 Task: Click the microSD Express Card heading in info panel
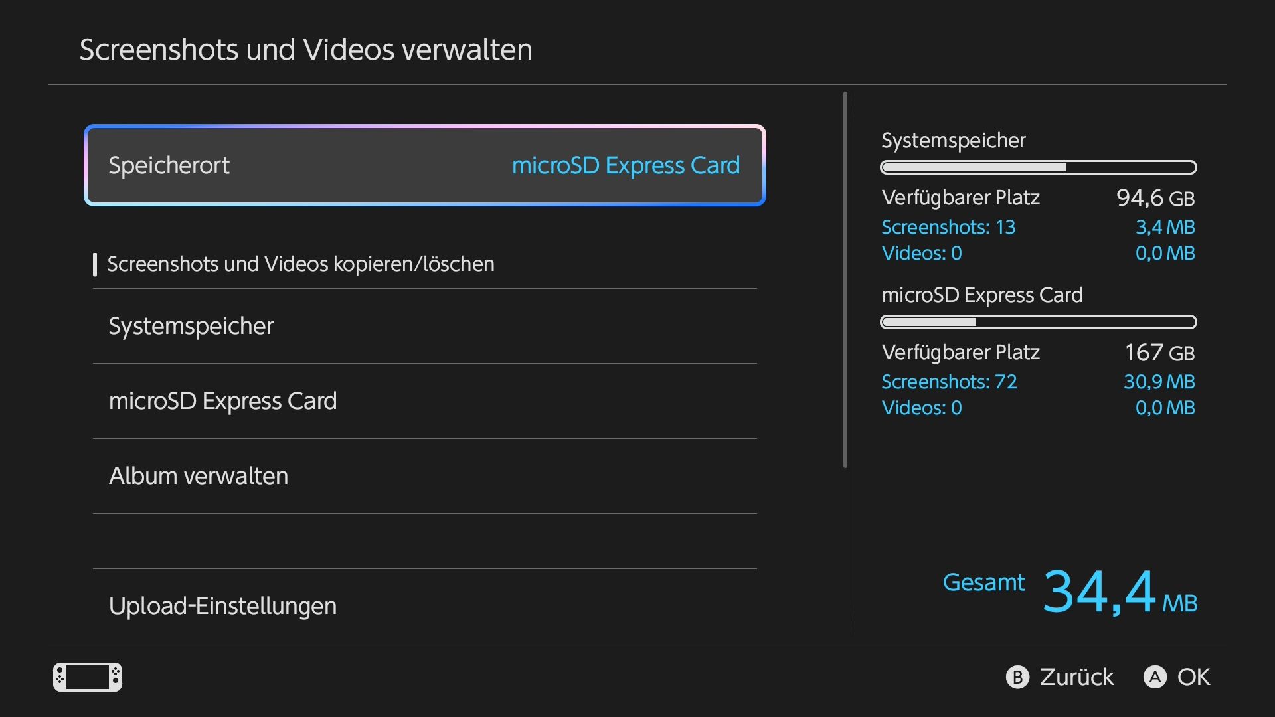[x=982, y=295]
